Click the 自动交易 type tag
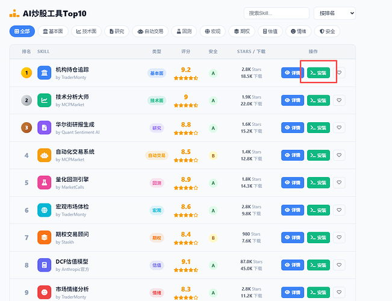 tap(157, 155)
